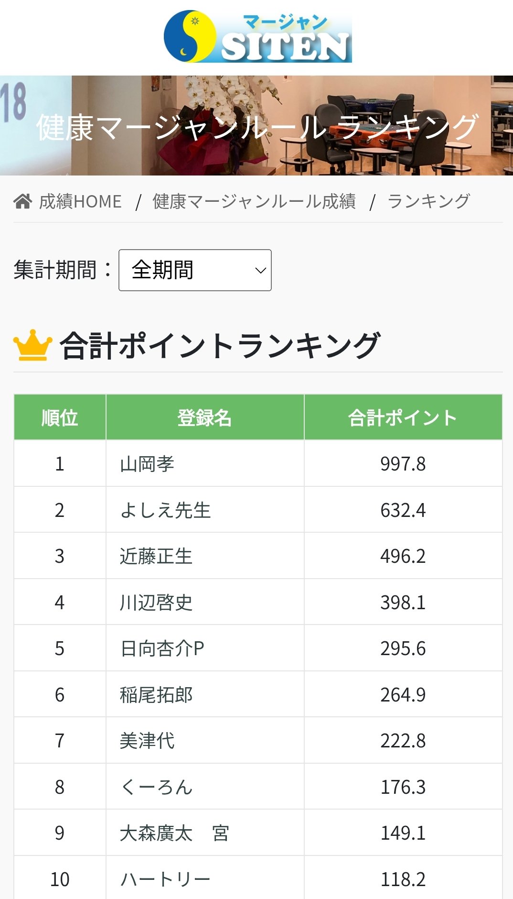Click the home icon in breadcrumb
This screenshot has height=899, width=513.
click(x=22, y=201)
